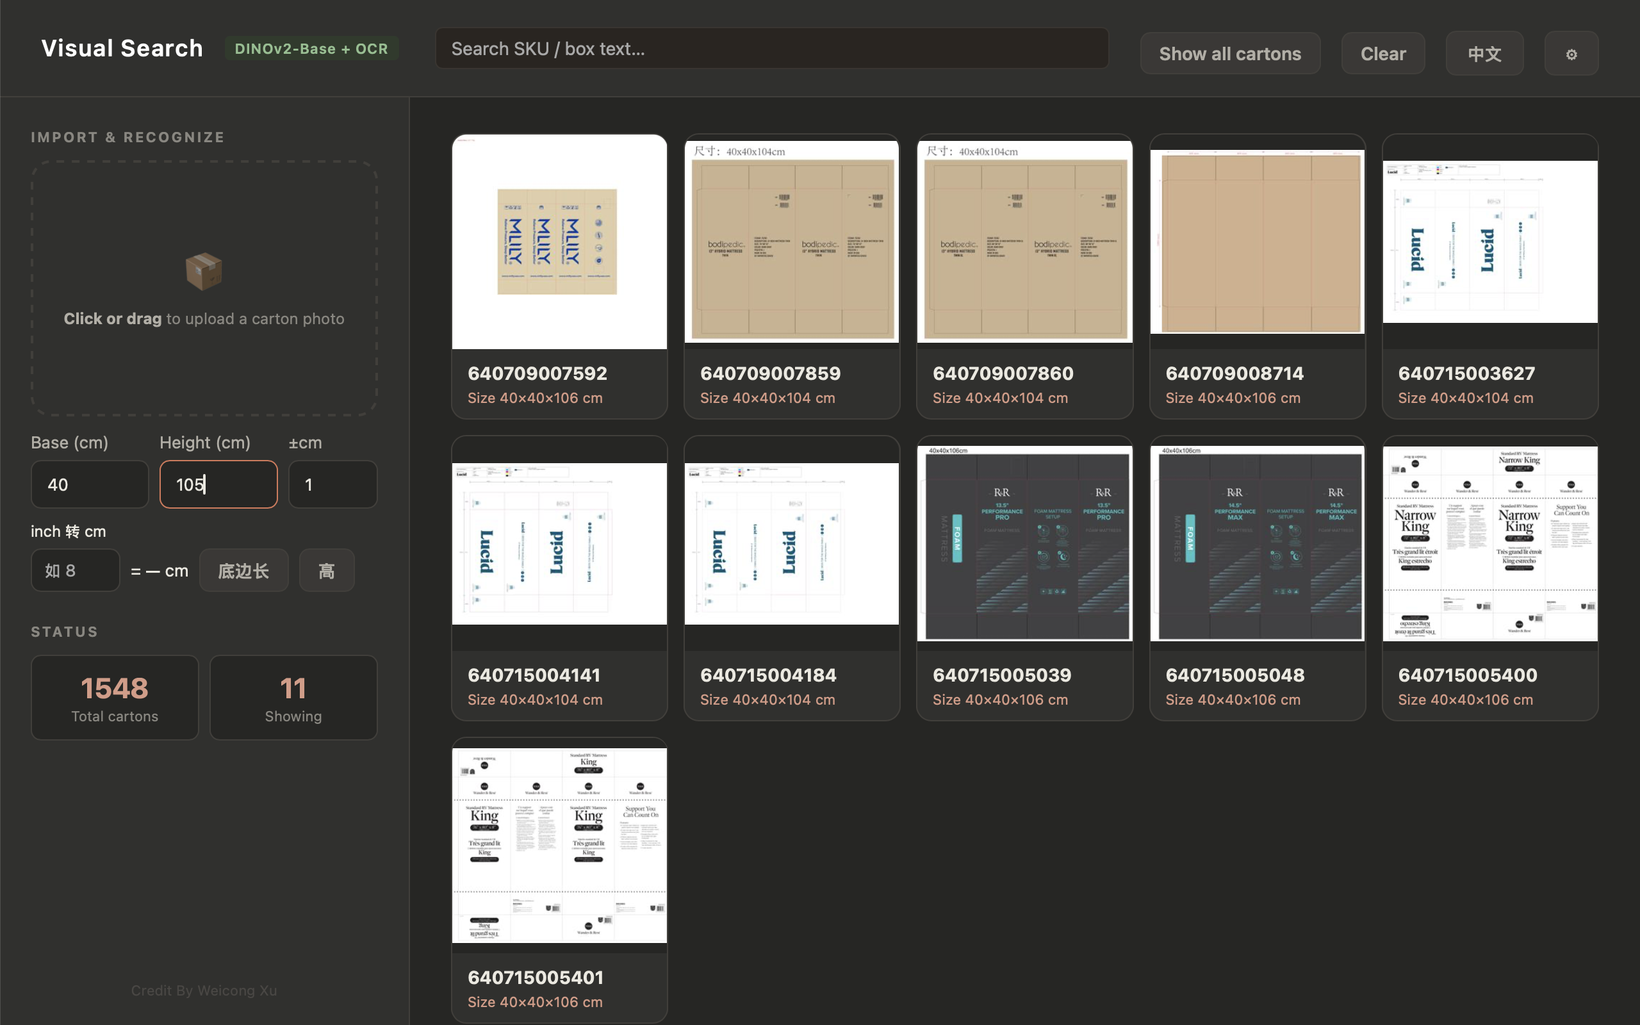This screenshot has width=1640, height=1025.
Task: Click SKU text 640709007860
Action: [x=1003, y=373]
